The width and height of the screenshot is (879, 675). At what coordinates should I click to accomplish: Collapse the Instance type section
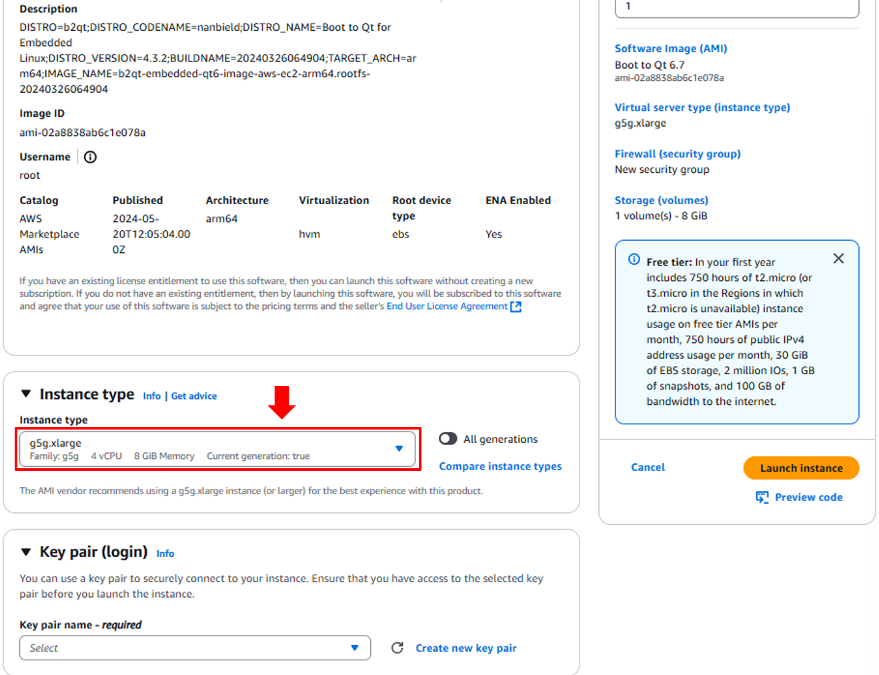[26, 394]
